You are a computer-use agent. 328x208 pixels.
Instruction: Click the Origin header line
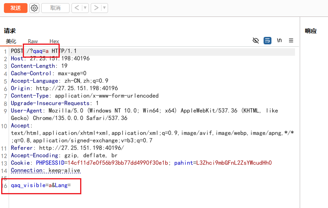pyautogui.click(x=64, y=88)
